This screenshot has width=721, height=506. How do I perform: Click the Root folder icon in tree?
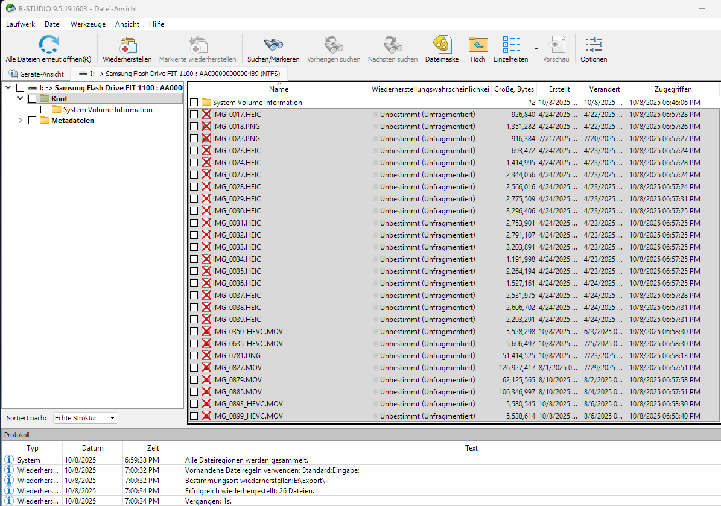point(45,98)
